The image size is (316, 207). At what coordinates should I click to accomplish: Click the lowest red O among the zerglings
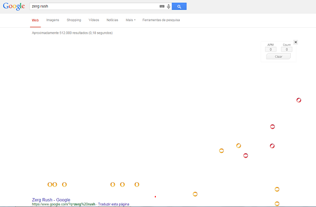(245, 156)
